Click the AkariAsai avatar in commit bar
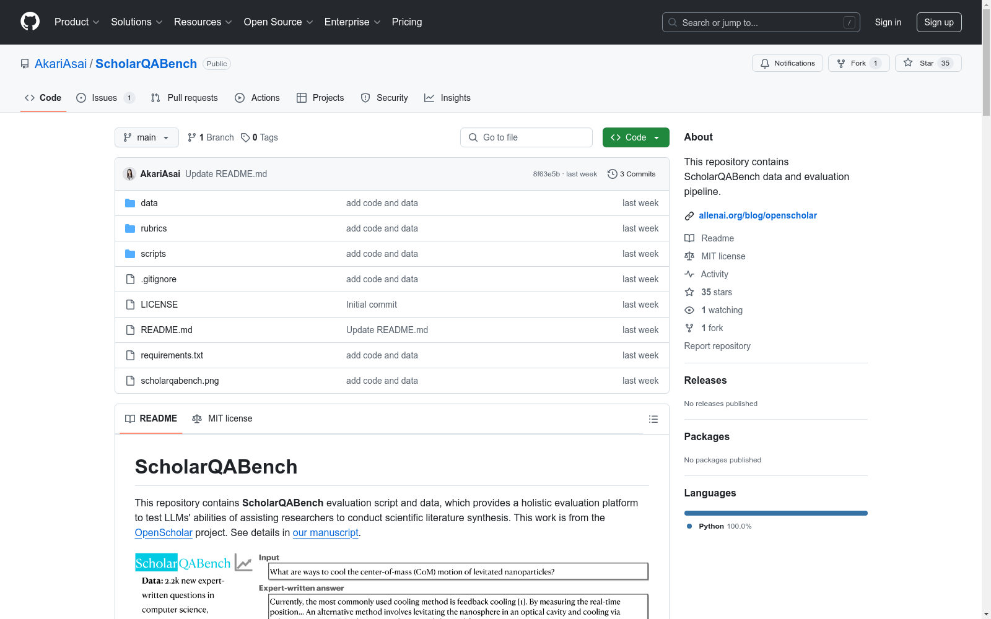Screen dimensions: 991x619 [129, 174]
